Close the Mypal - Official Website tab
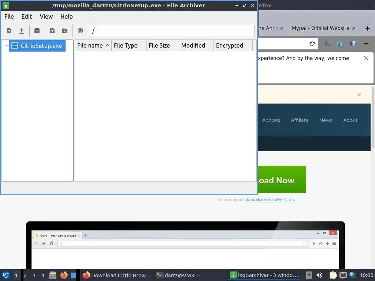Screen dimensions: 375x281 coord(354,28)
